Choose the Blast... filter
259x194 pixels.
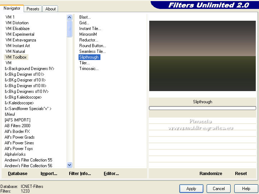(x=85, y=17)
